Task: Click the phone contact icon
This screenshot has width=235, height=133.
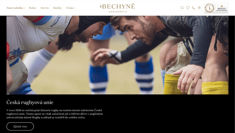Action: [193, 8]
